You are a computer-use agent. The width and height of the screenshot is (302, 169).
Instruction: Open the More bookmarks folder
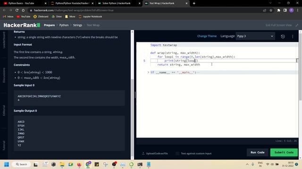coord(70,17)
